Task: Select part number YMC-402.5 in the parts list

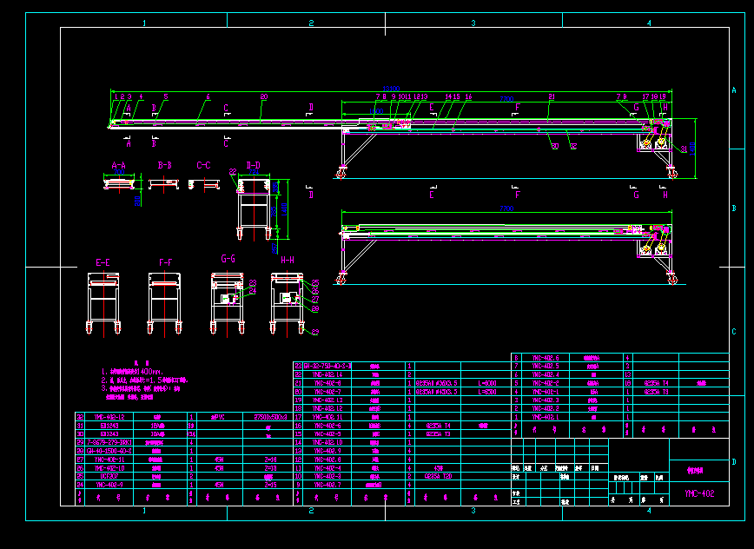Action: (546, 366)
